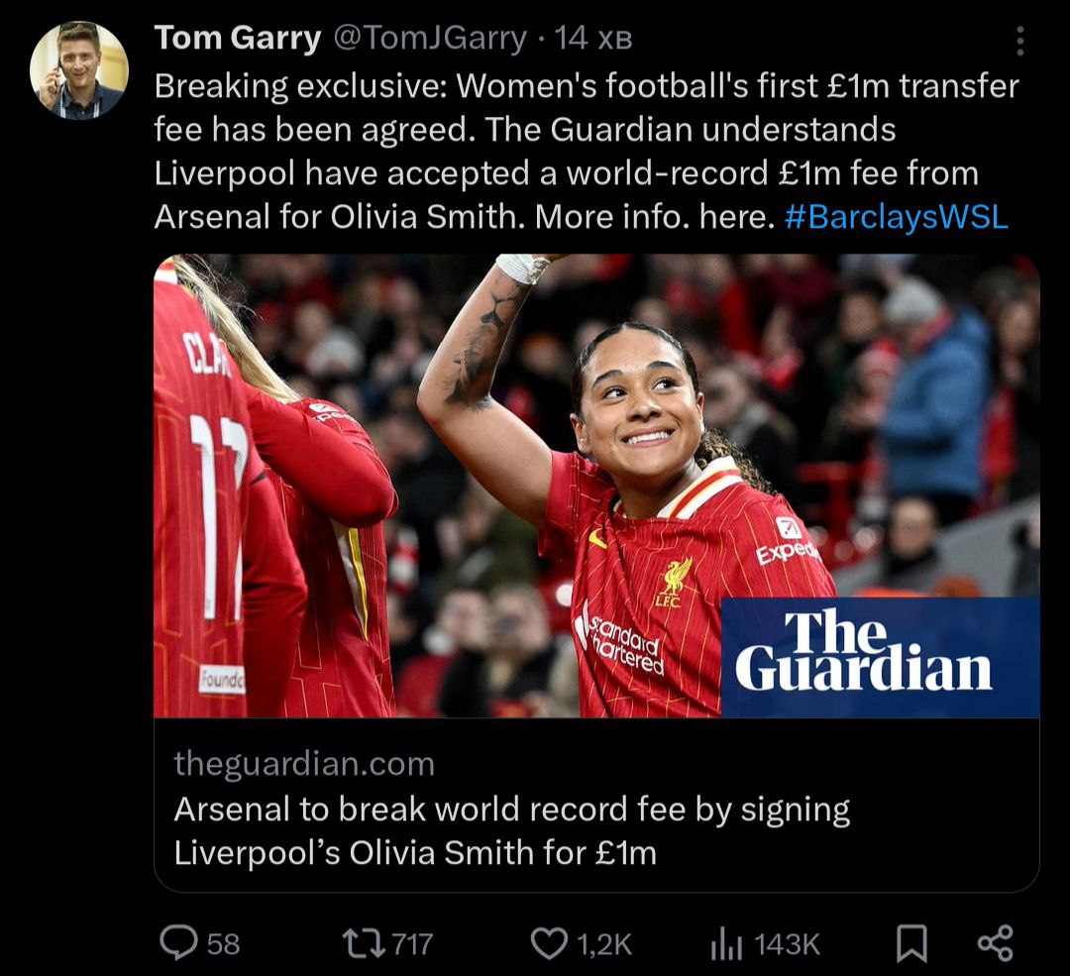The height and width of the screenshot is (976, 1070).
Task: Click the 14 хв tweet timestamp
Action: tap(593, 39)
